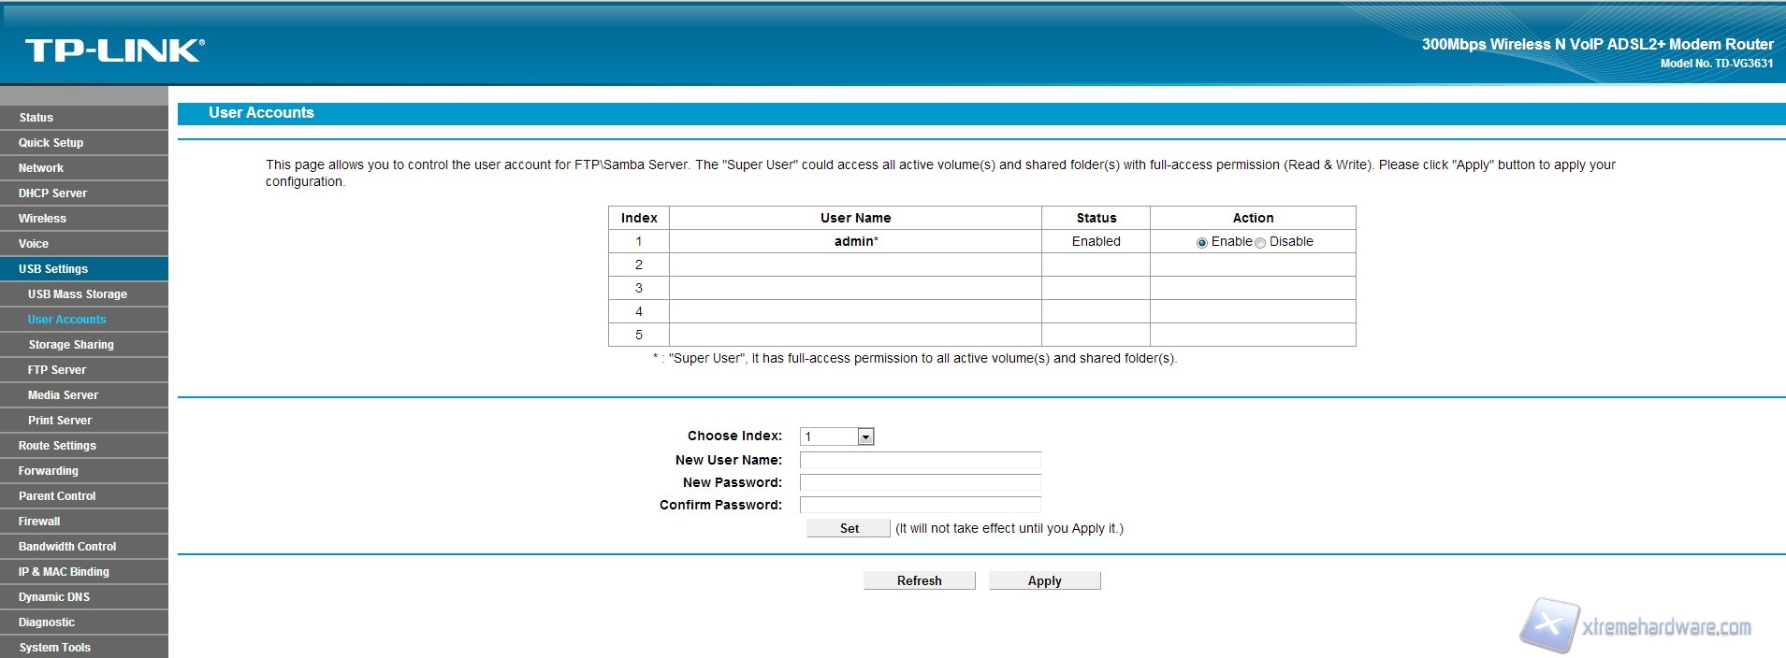Viewport: 1786px width, 658px height.
Task: Open Storage Sharing settings
Action: [x=71, y=345]
